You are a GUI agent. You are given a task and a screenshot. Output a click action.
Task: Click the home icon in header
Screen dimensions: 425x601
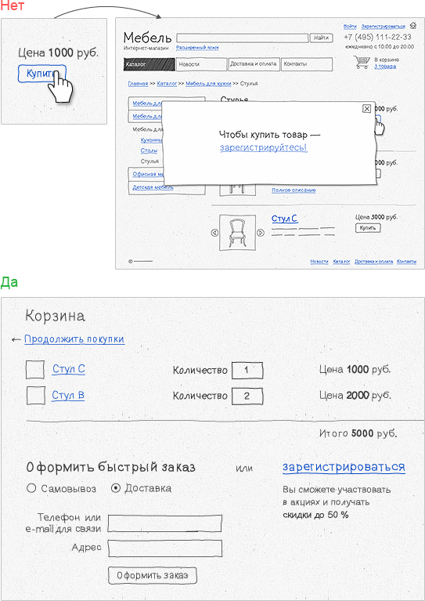(412, 26)
